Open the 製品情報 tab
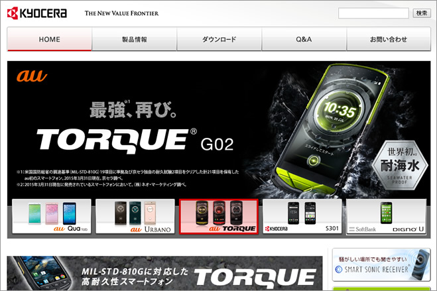The width and height of the screenshot is (437, 291). click(x=135, y=39)
